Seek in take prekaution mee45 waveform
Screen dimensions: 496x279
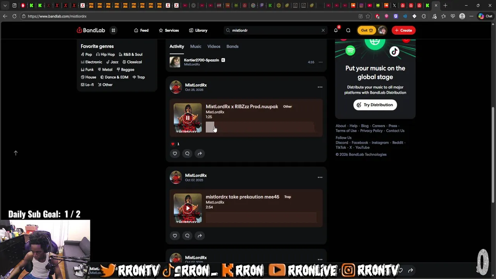[x=261, y=217]
